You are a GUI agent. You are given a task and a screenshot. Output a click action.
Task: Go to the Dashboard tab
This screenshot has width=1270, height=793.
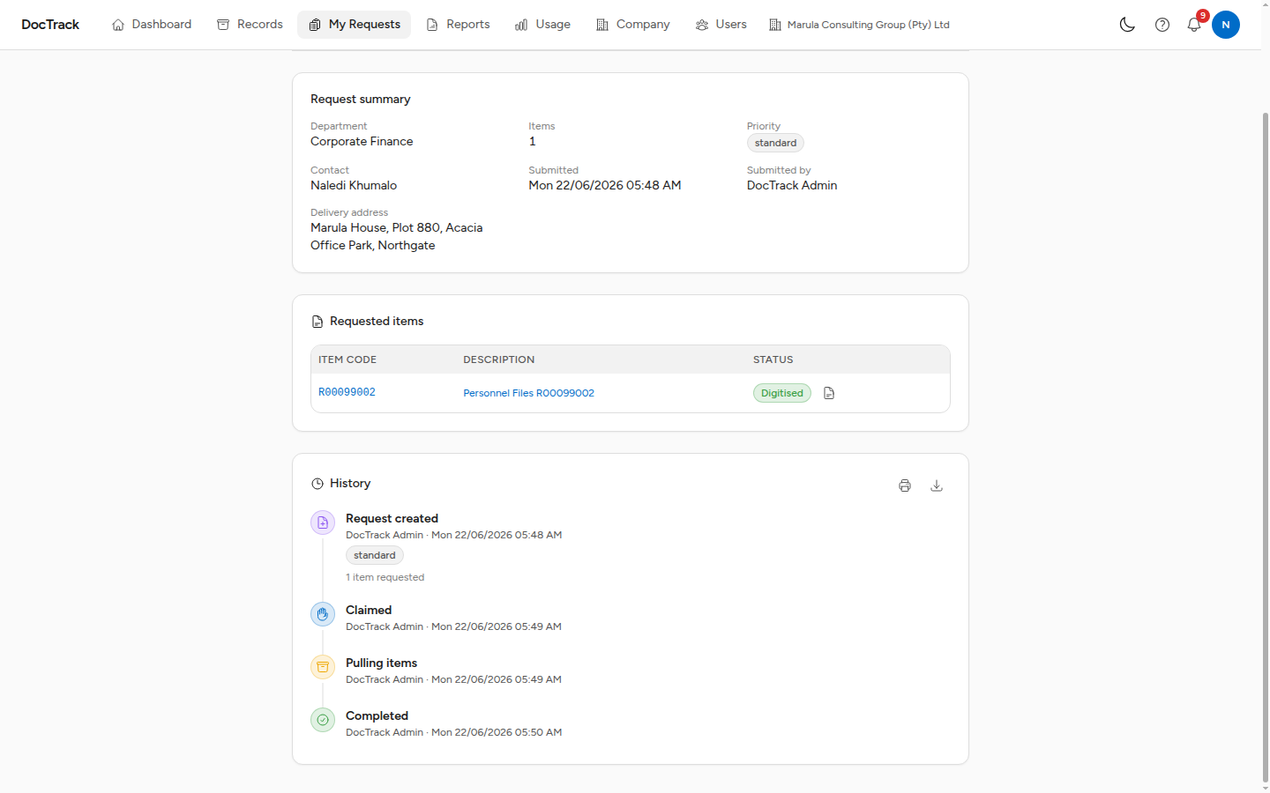click(152, 25)
